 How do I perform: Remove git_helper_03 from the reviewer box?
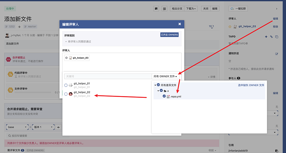(x=66, y=58)
